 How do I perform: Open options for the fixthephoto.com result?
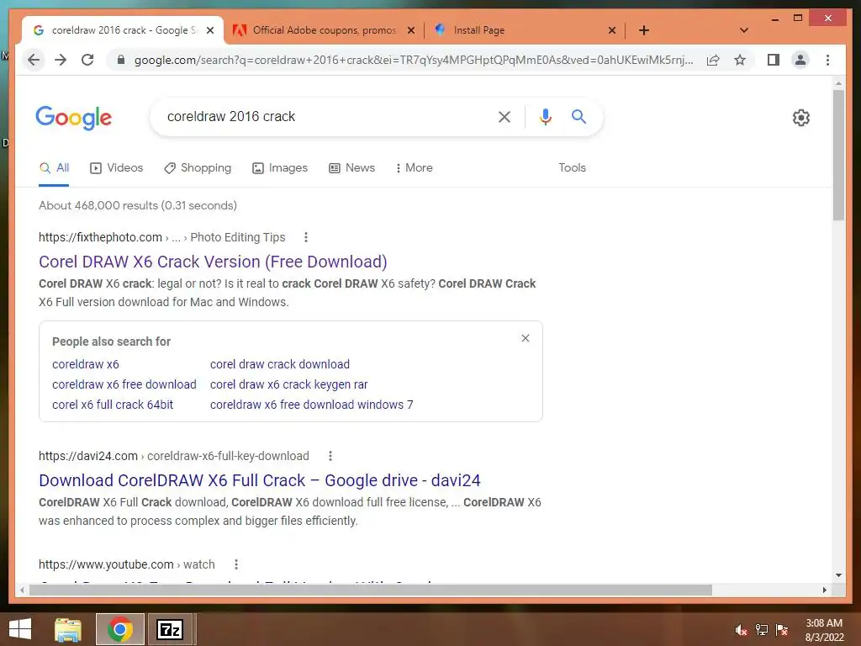point(306,237)
